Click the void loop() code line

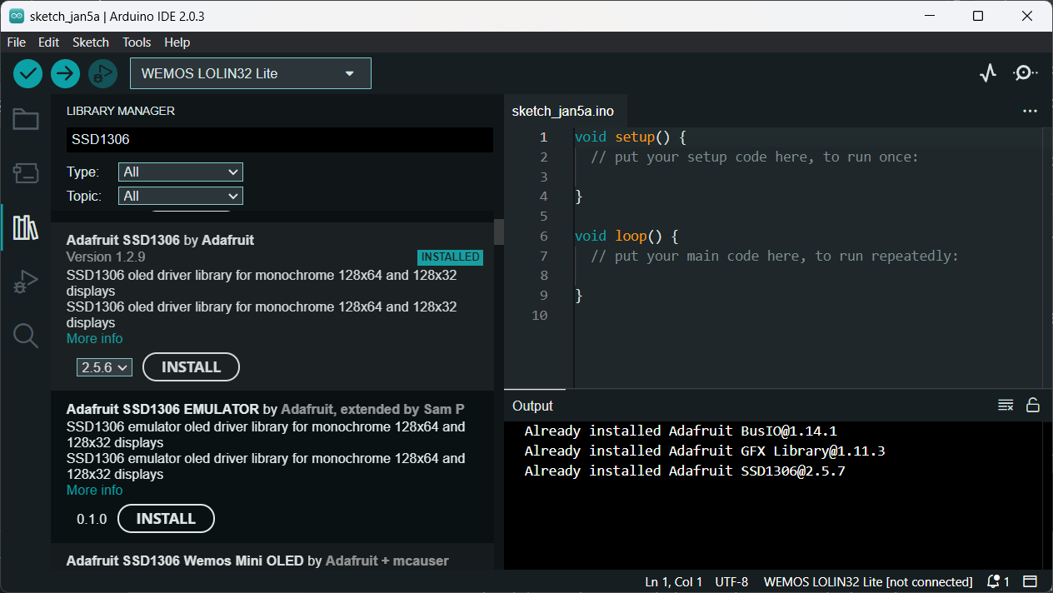pyautogui.click(x=626, y=237)
